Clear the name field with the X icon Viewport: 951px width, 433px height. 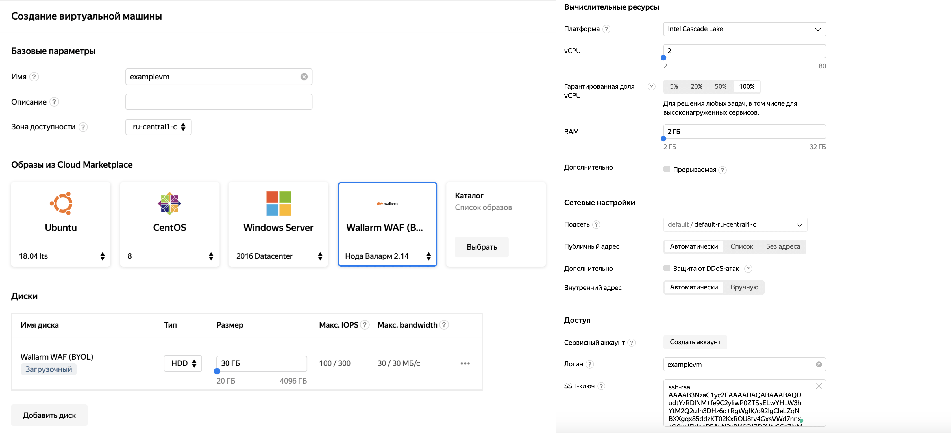pos(304,77)
